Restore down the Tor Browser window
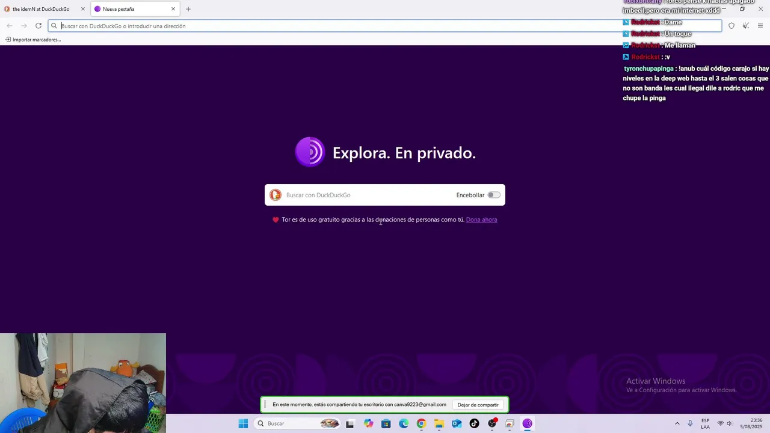Image resolution: width=770 pixels, height=433 pixels. (742, 8)
